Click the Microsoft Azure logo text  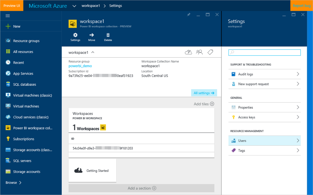tap(48, 6)
